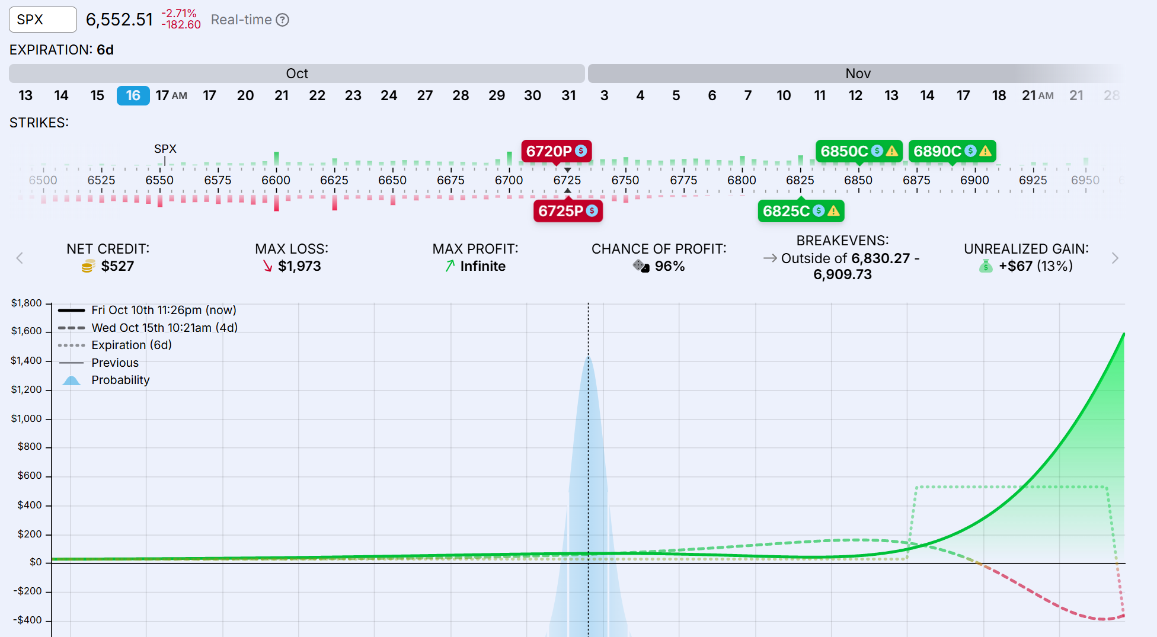Click the warning triangle on 6890C strike

[x=985, y=151]
